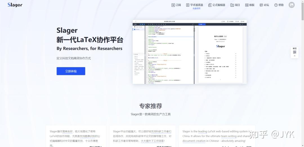Open the LaTeX editor preview screenshot
This screenshot has width=304, height=147.
tap(189, 52)
